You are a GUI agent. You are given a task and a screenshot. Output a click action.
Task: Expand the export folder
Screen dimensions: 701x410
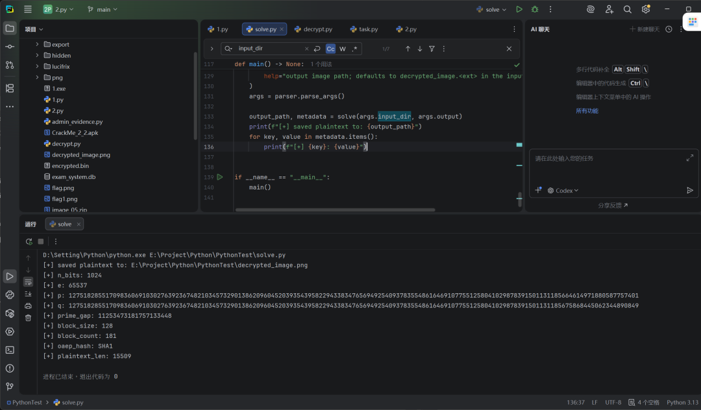pos(37,44)
